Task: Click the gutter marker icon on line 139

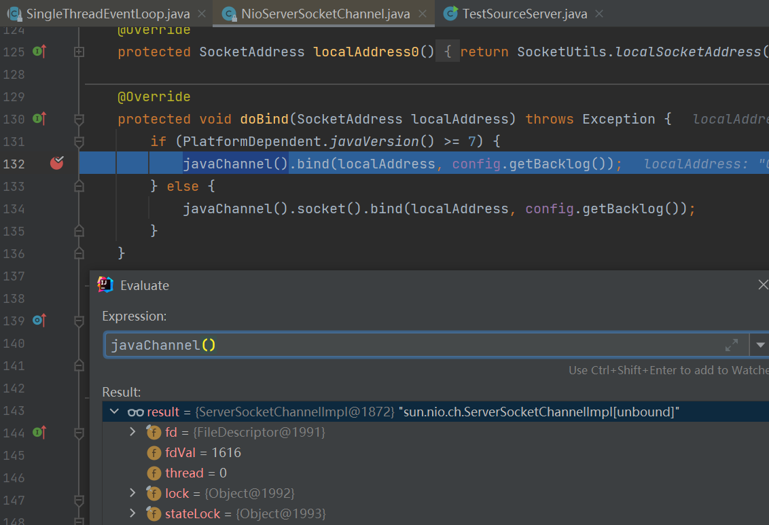Action: pyautogui.click(x=39, y=320)
